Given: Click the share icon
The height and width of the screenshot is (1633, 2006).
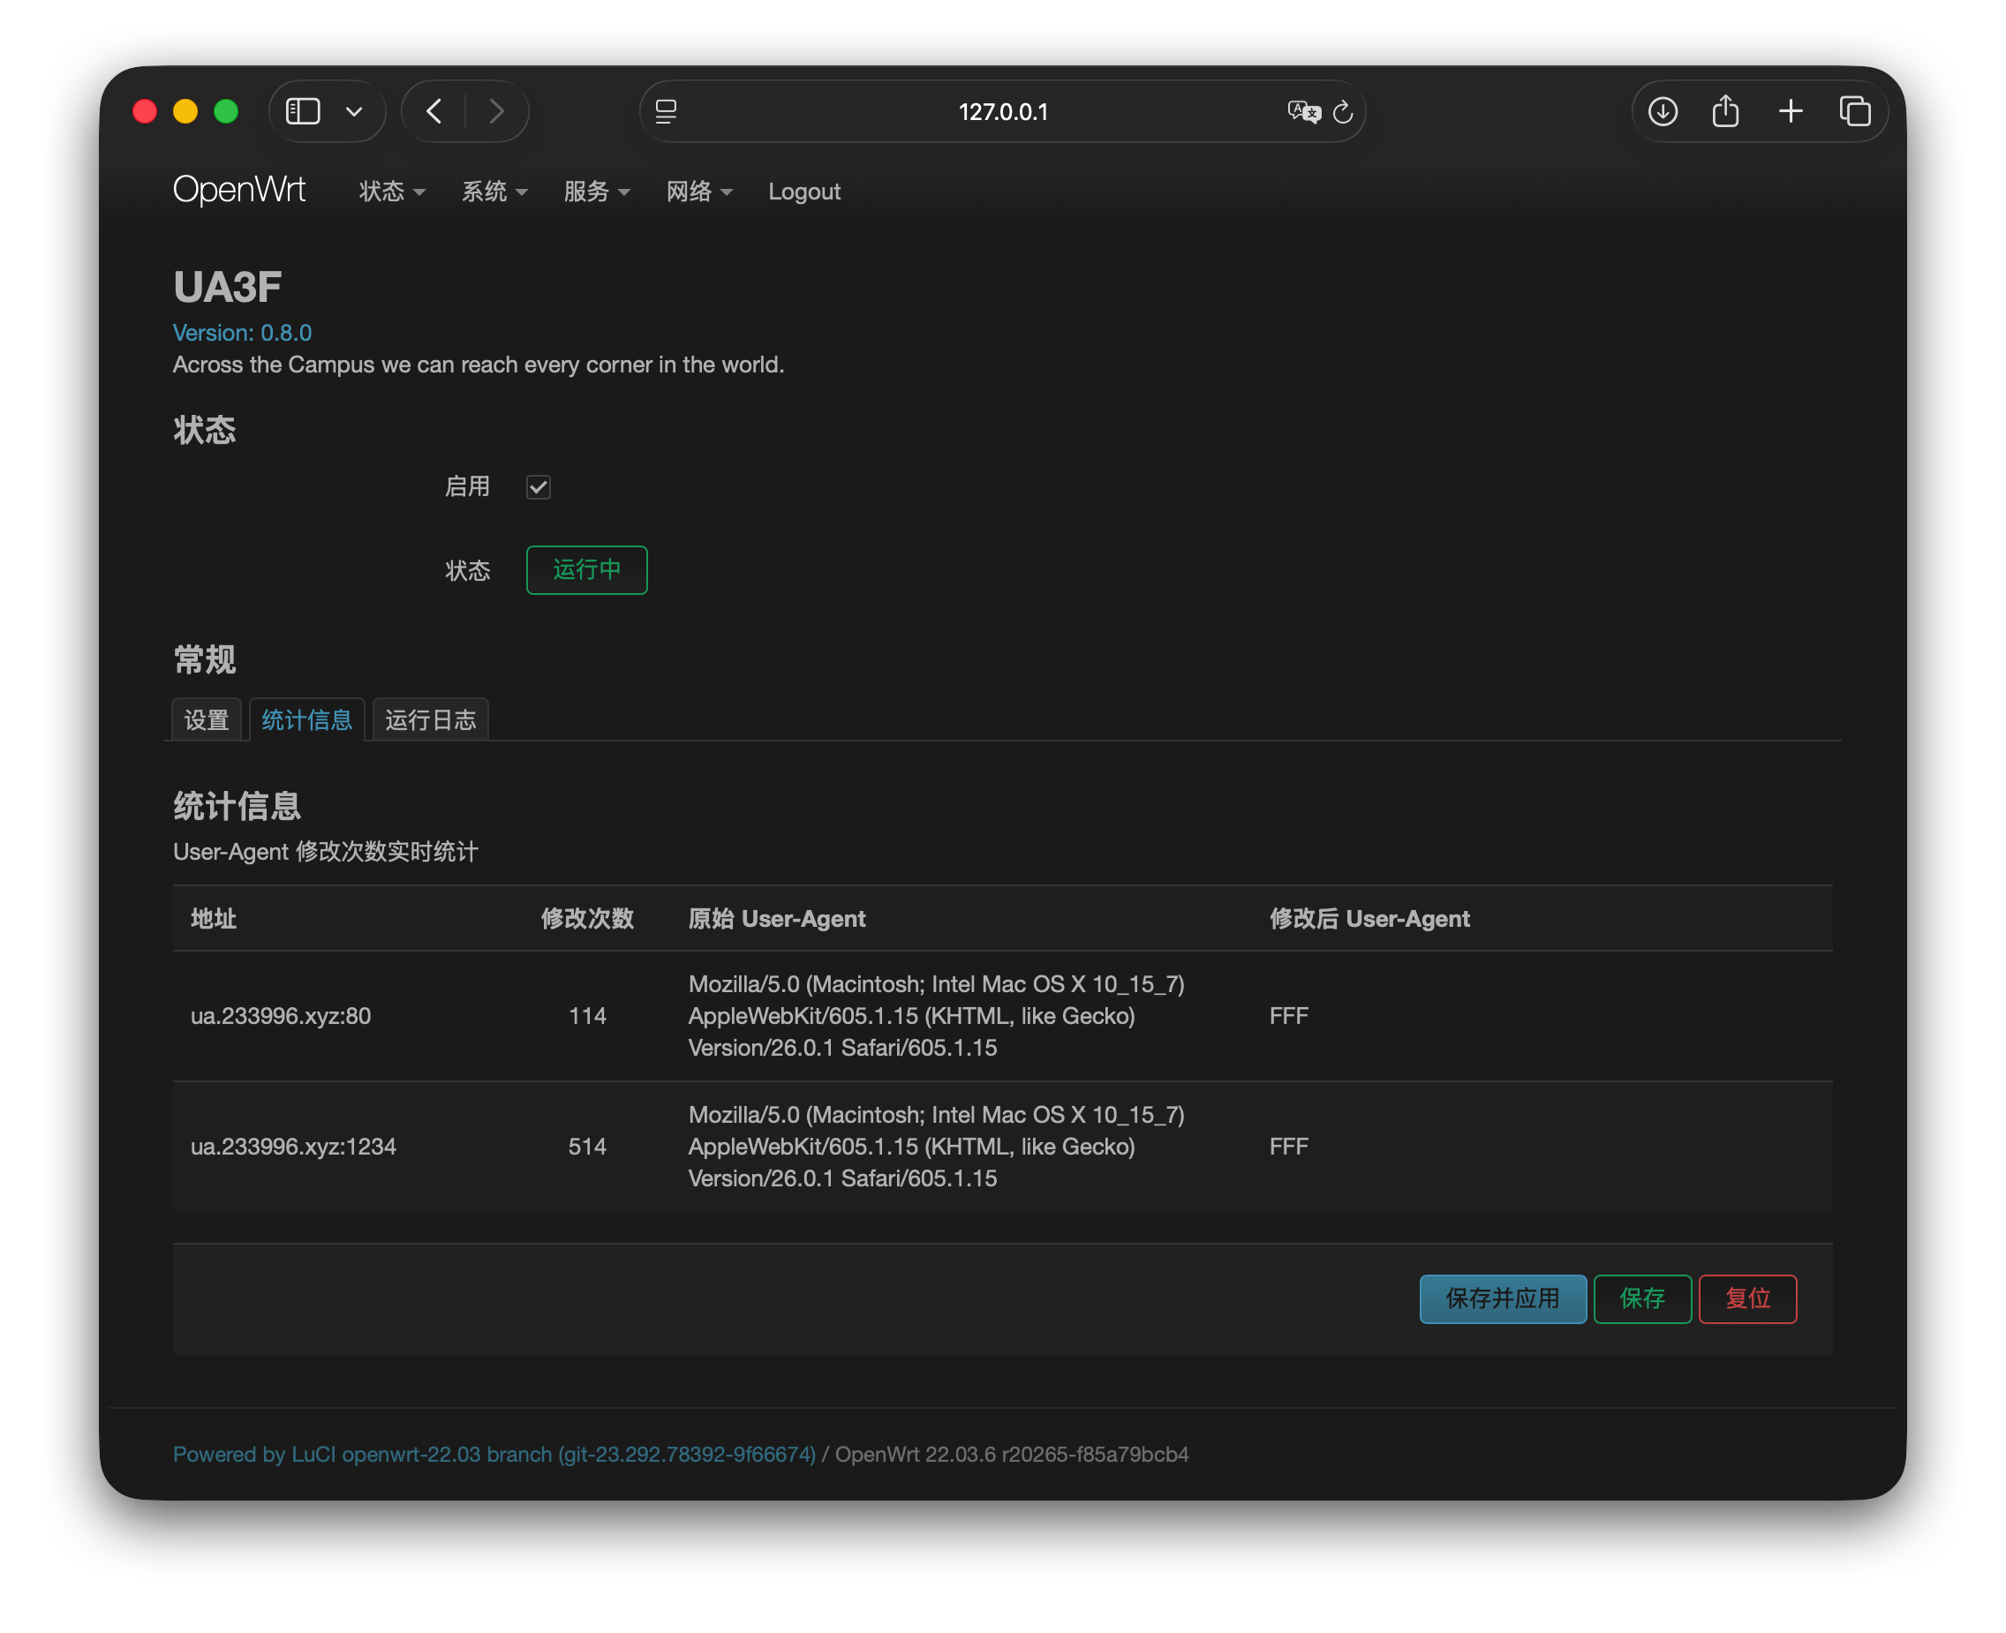Looking at the screenshot, I should pyautogui.click(x=1725, y=112).
